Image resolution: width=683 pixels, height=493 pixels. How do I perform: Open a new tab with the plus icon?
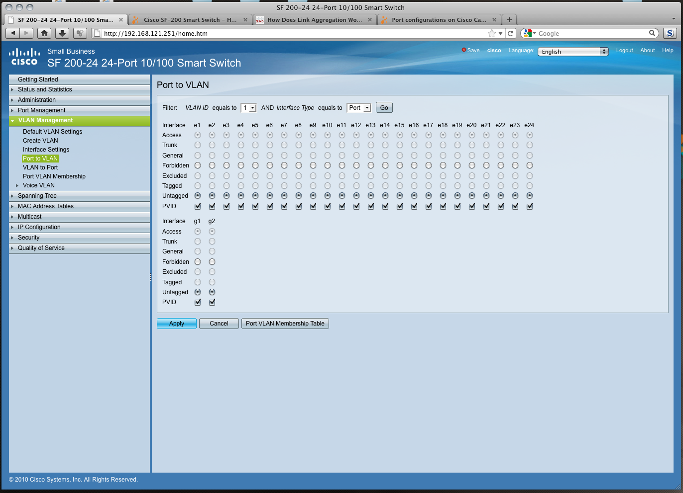509,20
